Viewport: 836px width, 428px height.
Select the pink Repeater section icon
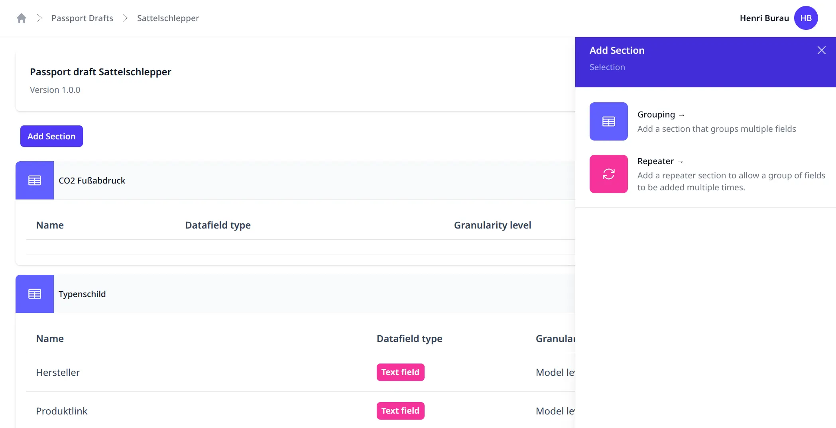[608, 174]
